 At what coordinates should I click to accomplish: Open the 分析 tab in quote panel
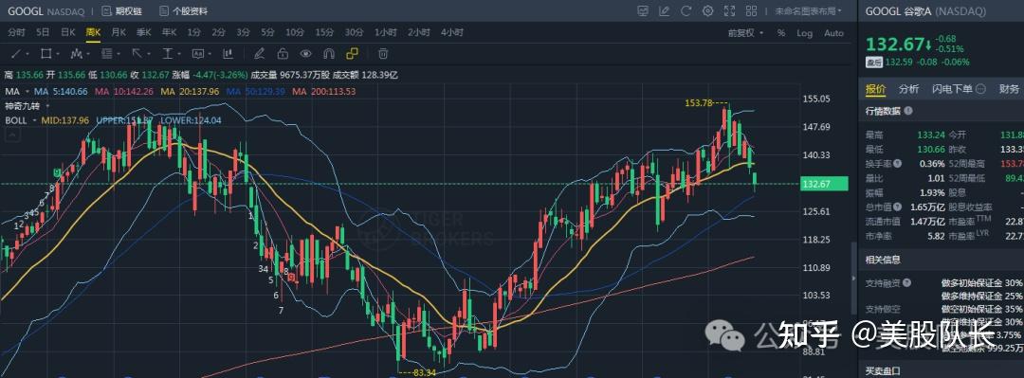pos(908,89)
